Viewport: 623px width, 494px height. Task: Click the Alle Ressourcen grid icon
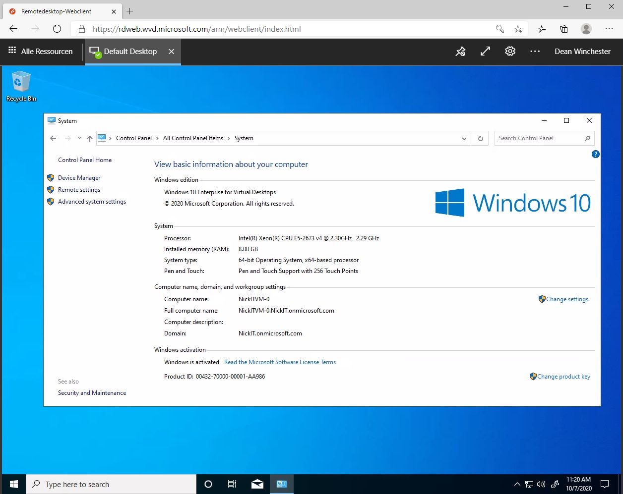coord(12,51)
